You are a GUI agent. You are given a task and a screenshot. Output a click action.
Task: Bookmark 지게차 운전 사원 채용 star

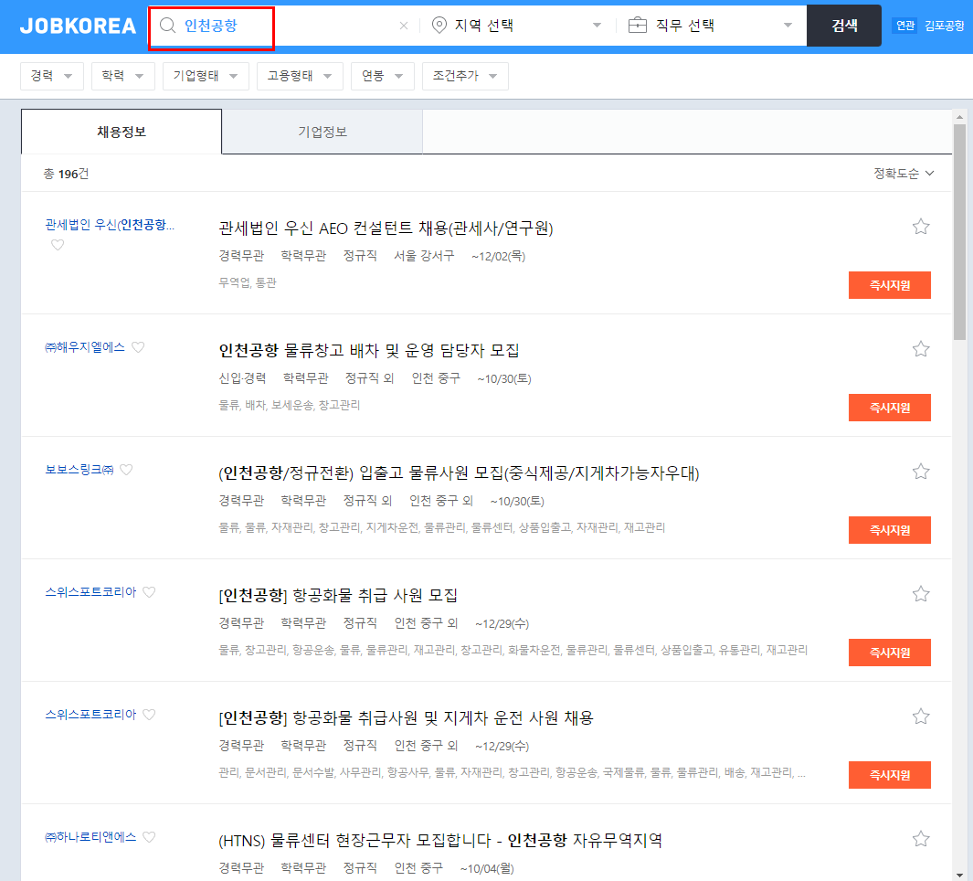tap(921, 716)
